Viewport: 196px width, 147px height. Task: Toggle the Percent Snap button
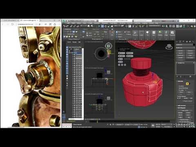(140, 26)
